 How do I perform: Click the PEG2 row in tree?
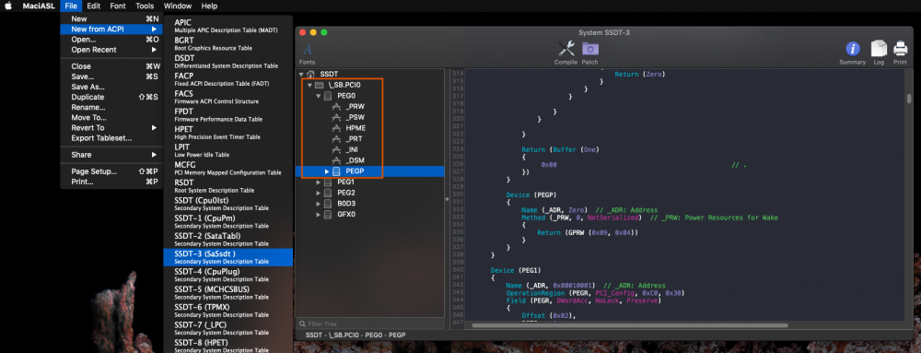click(370, 193)
